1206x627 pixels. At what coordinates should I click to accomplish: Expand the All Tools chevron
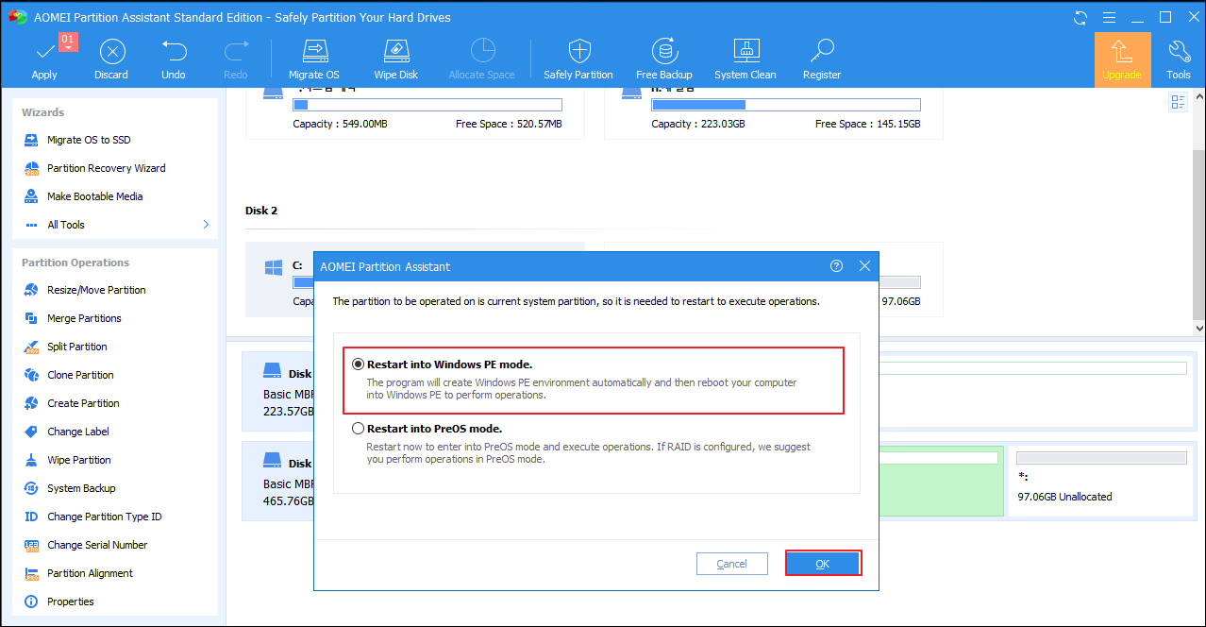click(206, 225)
